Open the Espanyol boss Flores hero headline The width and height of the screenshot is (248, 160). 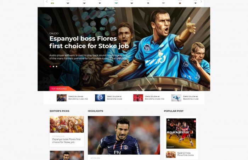point(89,42)
